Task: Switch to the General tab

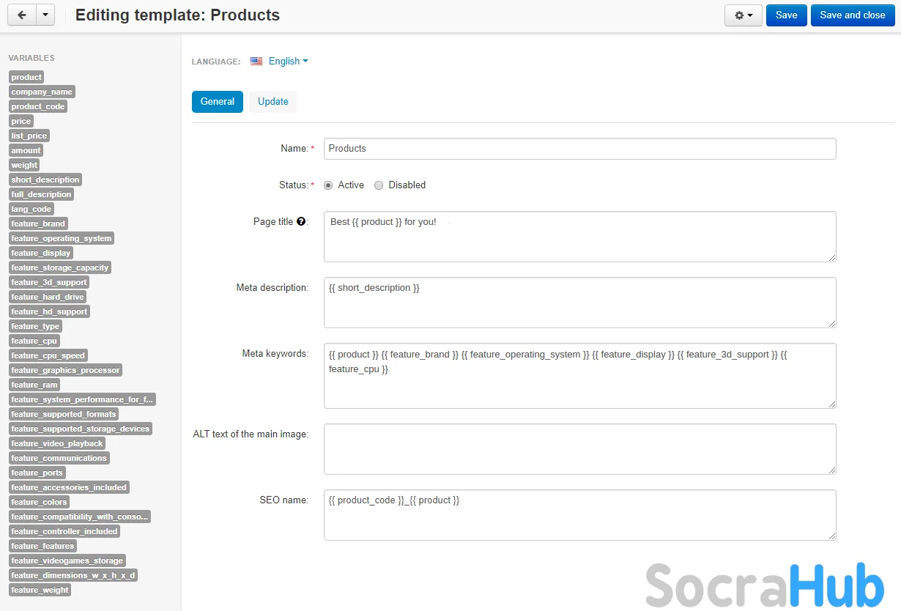Action: pos(218,102)
